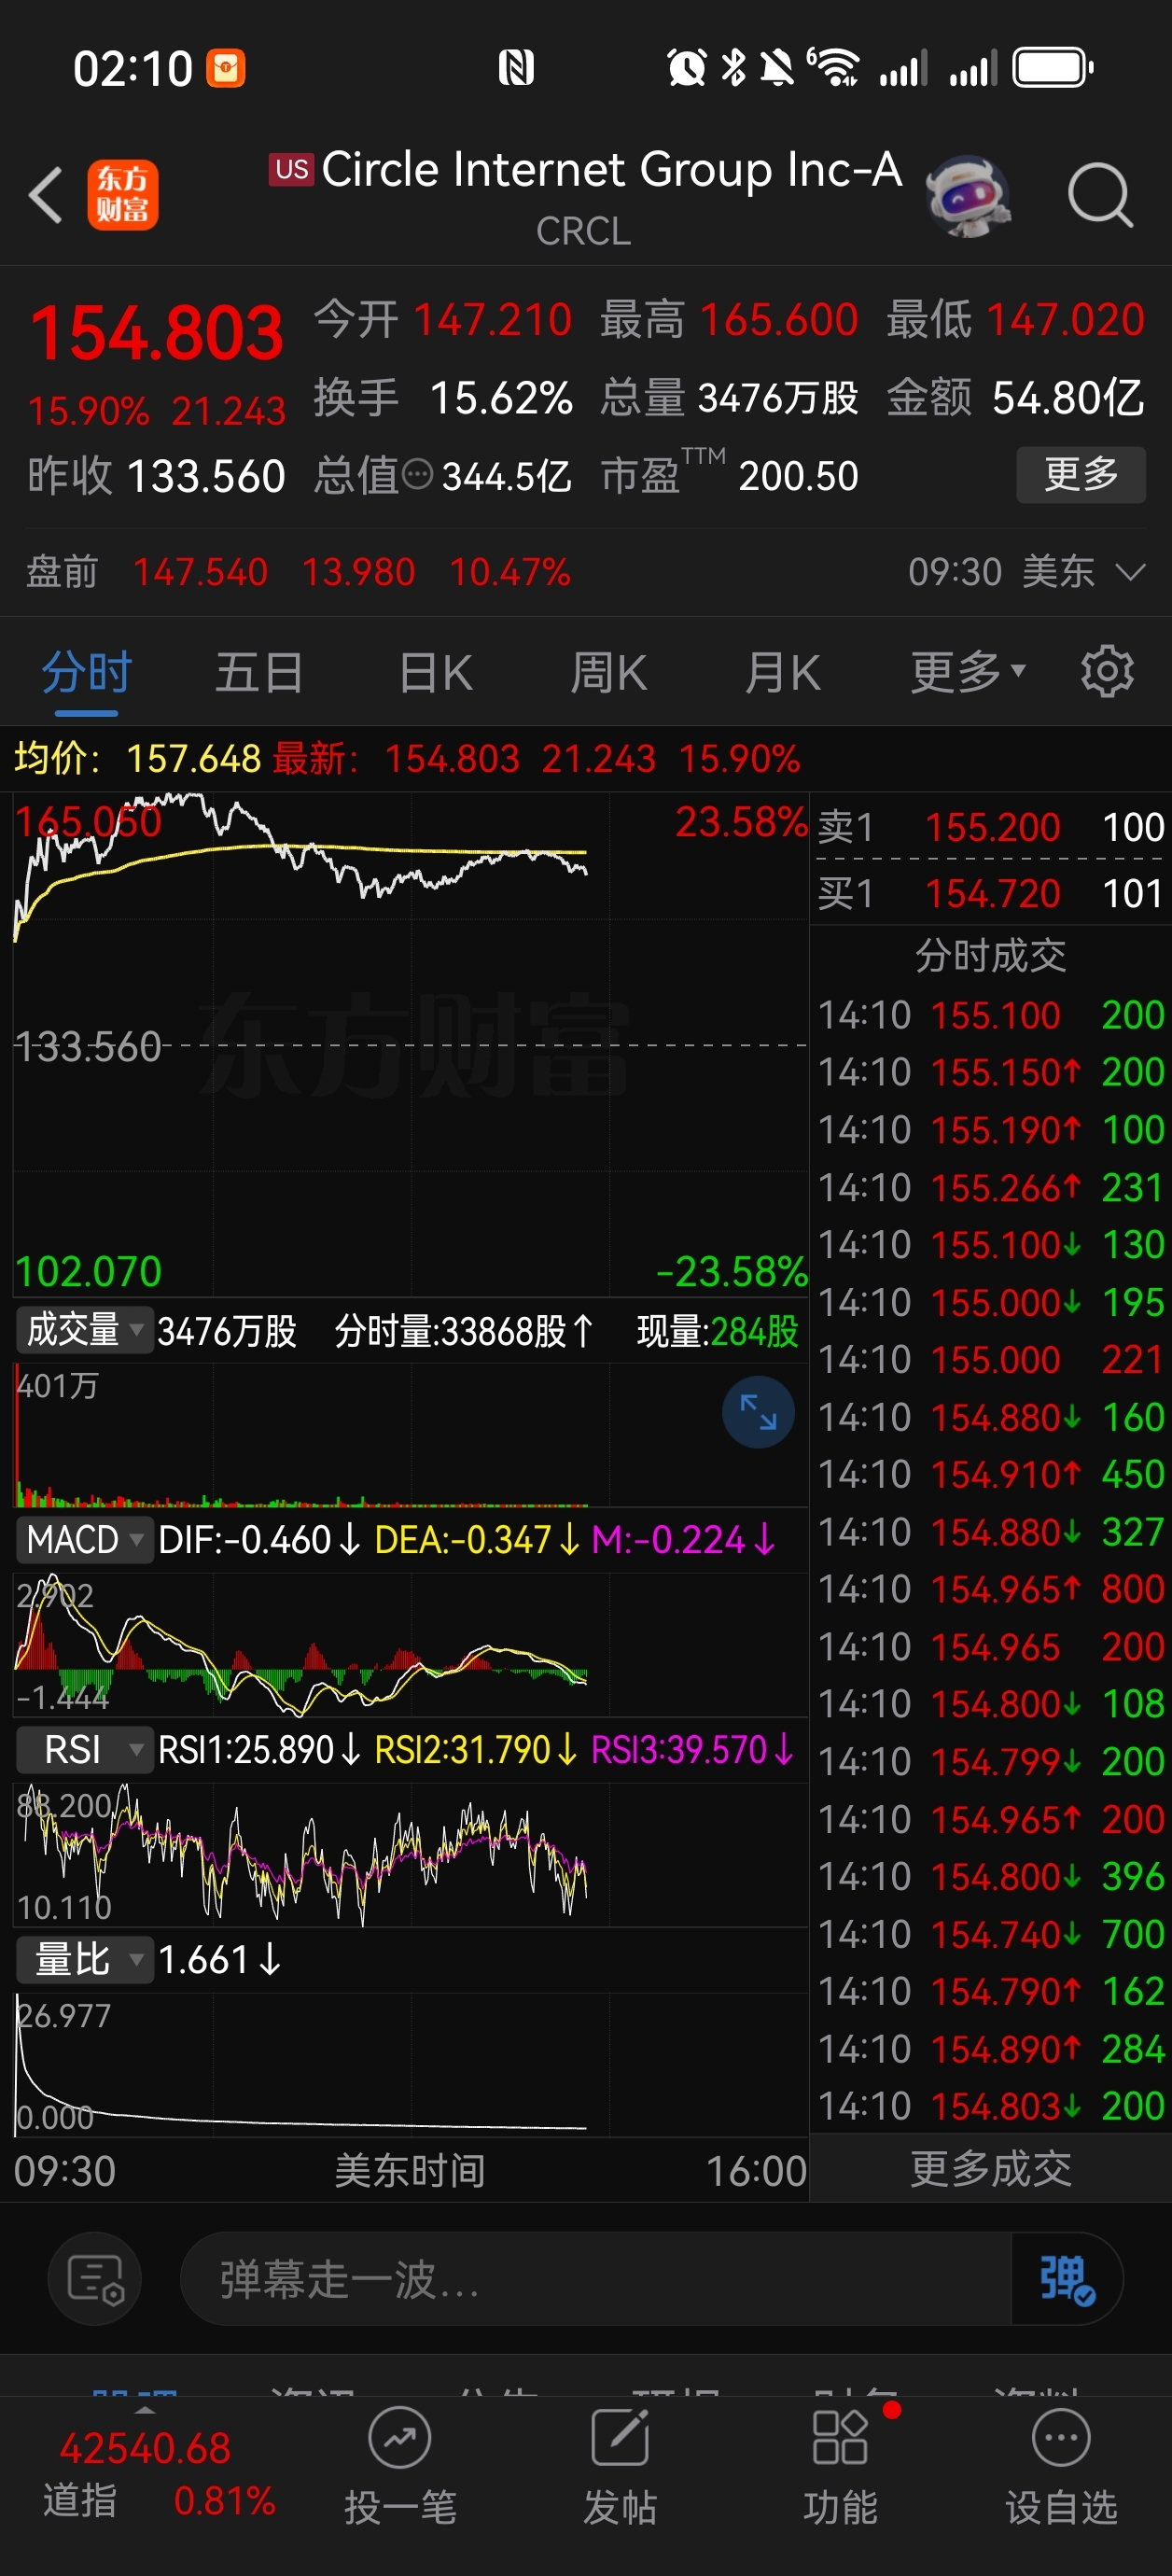This screenshot has height=2576, width=1172.
Task: Expand the 09:30 美东 timezone dropdown
Action: 1026,572
